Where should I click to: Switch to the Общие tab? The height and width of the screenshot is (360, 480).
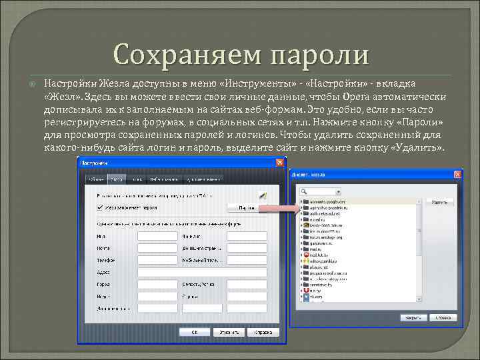(x=97, y=179)
